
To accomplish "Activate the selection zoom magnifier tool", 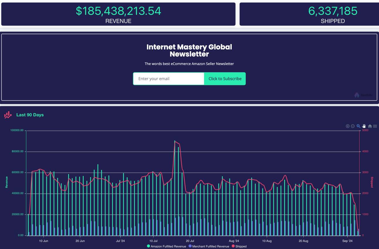I will coord(358,126).
